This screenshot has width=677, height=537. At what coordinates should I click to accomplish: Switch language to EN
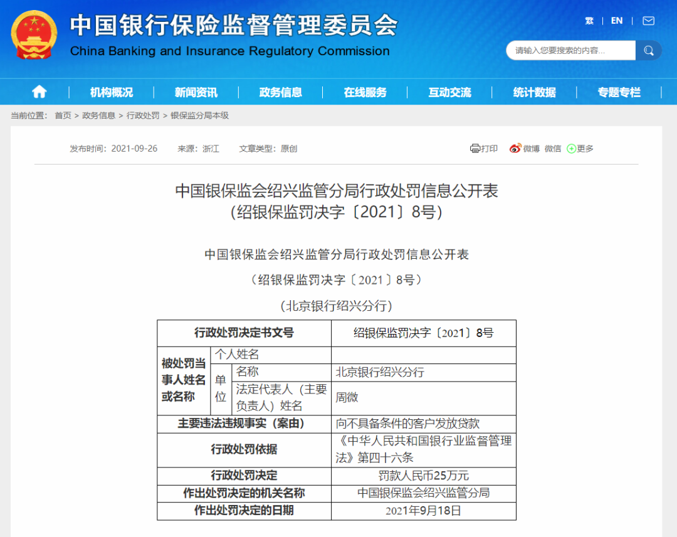(617, 21)
